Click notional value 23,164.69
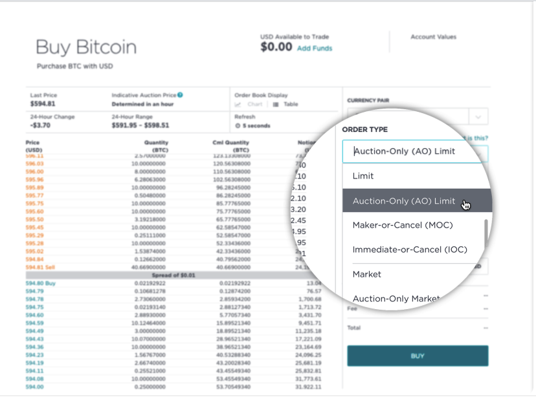The width and height of the screenshot is (536, 397). pyautogui.click(x=309, y=347)
